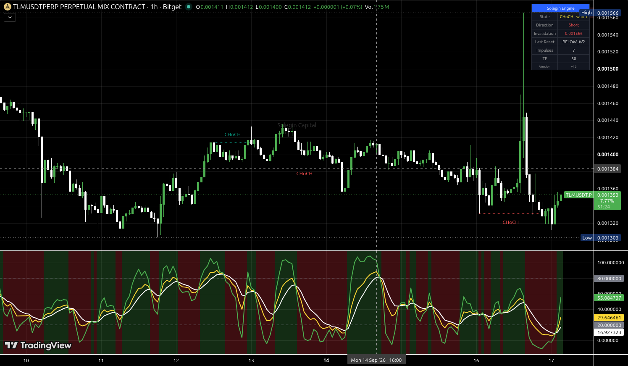Click the date label 12 on time axis
This screenshot has height=366, width=628.
coord(176,361)
